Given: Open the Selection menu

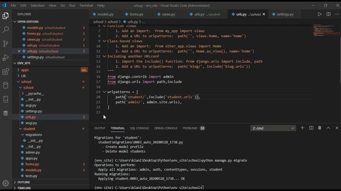Looking at the screenshot, I should [37, 5].
